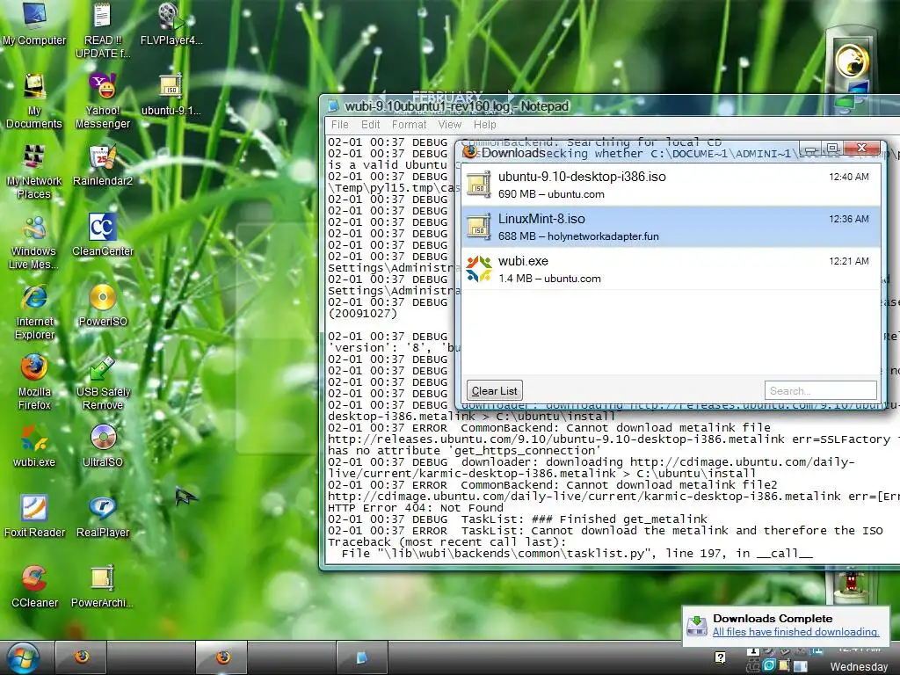Switch to Notepad taskbar button
The image size is (900, 675).
[361, 657]
